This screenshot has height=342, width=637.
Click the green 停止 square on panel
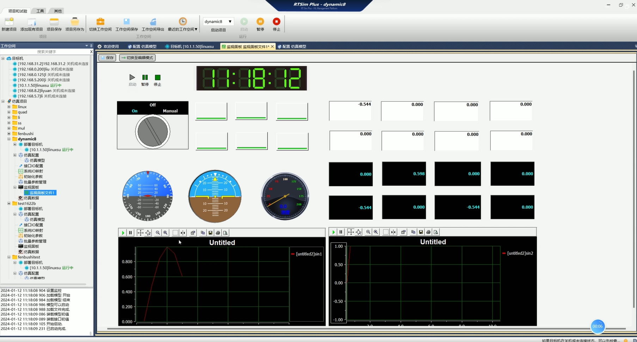(158, 77)
